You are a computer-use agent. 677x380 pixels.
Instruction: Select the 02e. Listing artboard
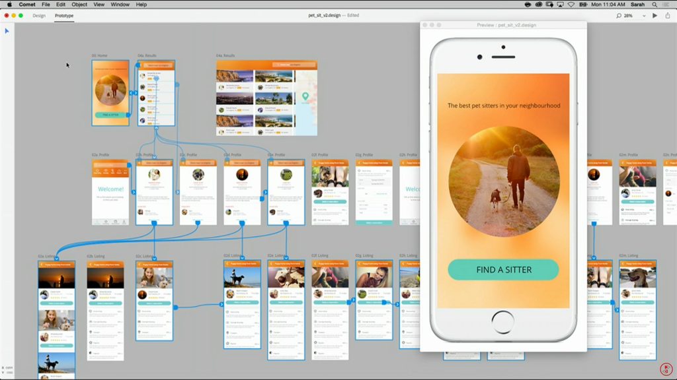point(286,310)
